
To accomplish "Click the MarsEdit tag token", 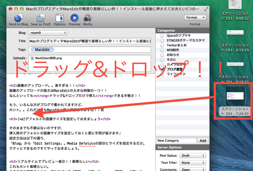I will point(42,50).
